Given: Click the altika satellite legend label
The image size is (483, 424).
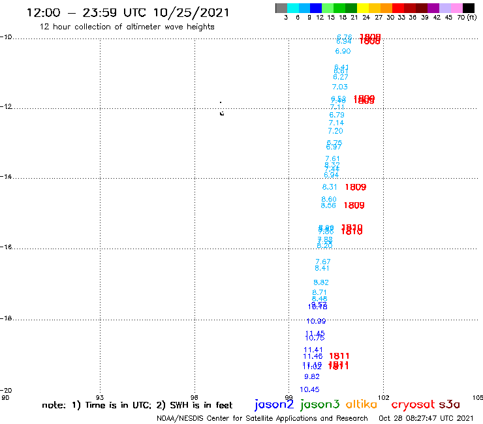Looking at the screenshot, I should (362, 404).
